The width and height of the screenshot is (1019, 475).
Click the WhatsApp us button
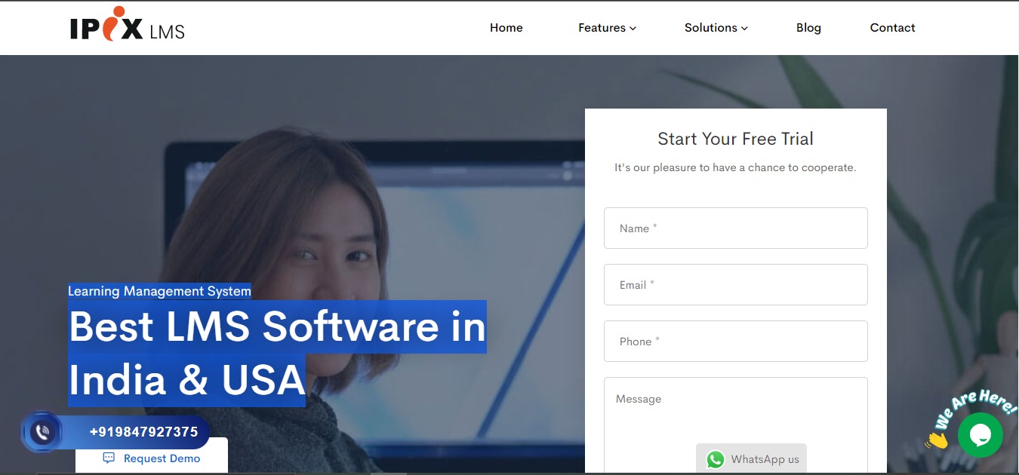pyautogui.click(x=751, y=458)
